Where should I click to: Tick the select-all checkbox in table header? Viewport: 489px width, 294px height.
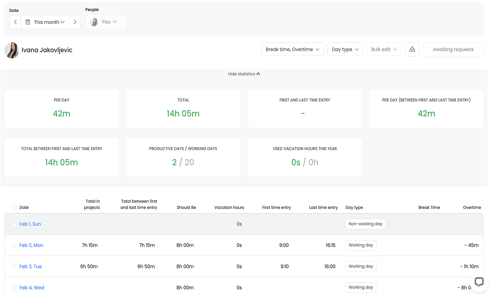point(14,208)
